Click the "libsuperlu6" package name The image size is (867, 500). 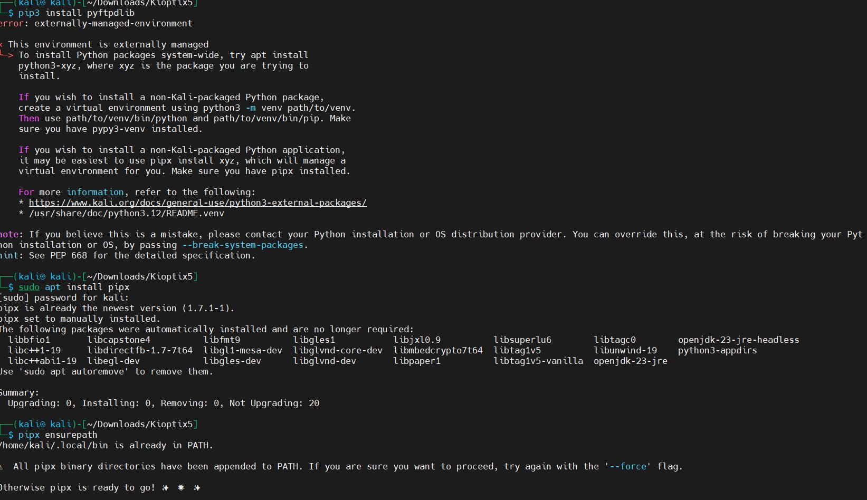coord(522,340)
